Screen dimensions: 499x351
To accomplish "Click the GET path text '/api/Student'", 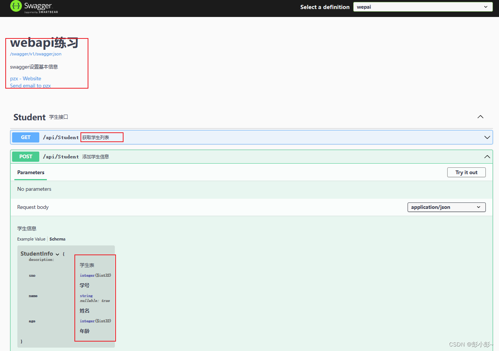I will 61,137.
